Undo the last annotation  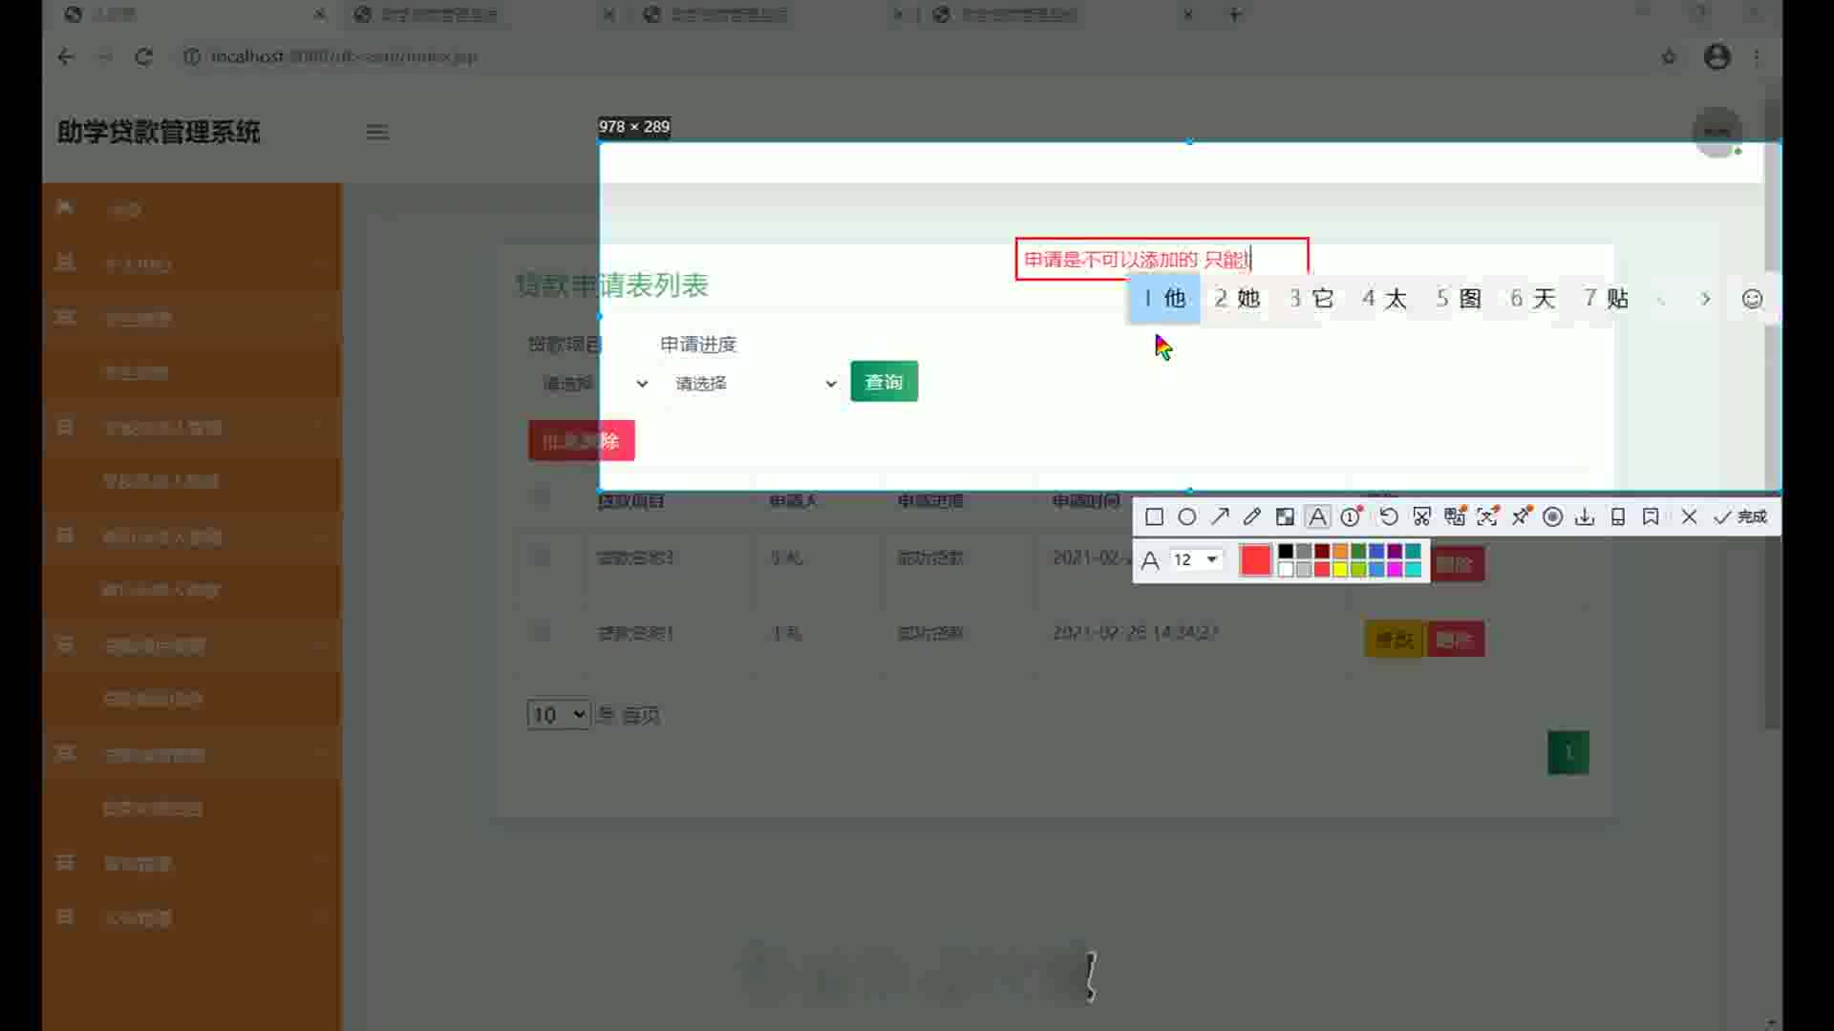[1389, 516]
